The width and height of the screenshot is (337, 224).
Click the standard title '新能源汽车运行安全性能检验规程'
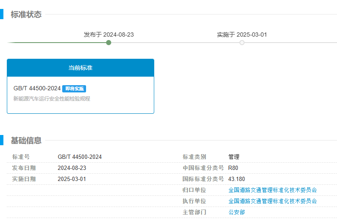click(52, 99)
